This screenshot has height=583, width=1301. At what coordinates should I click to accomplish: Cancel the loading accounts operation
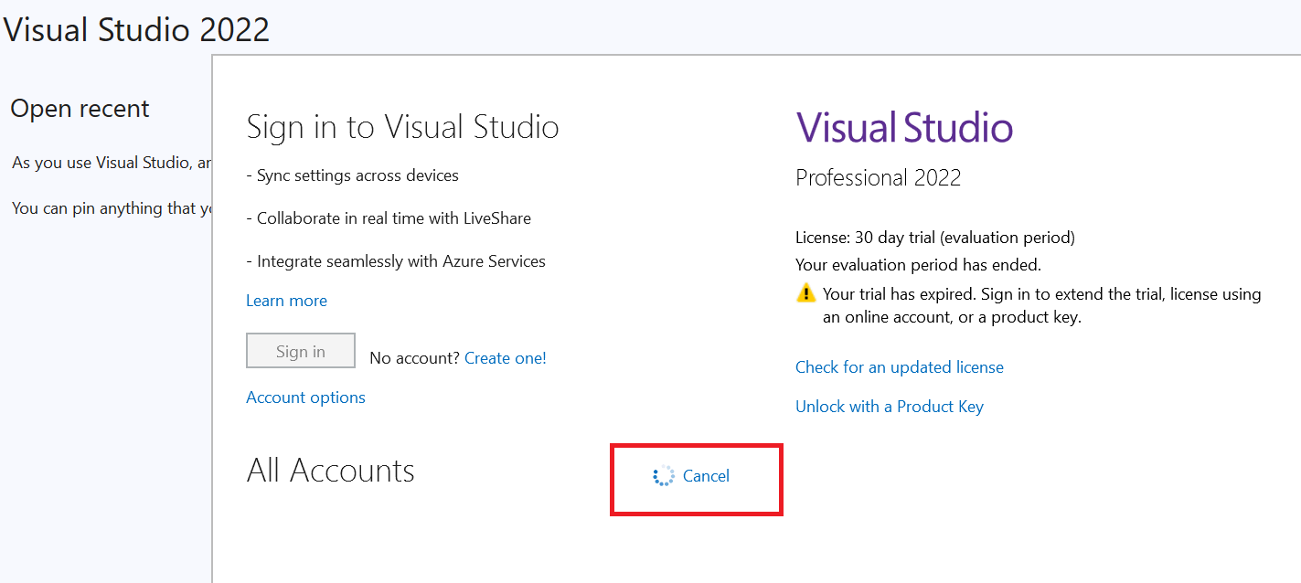pos(706,476)
